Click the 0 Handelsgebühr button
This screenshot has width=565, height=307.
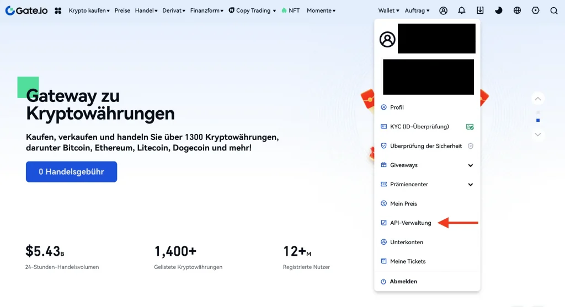[x=71, y=172]
